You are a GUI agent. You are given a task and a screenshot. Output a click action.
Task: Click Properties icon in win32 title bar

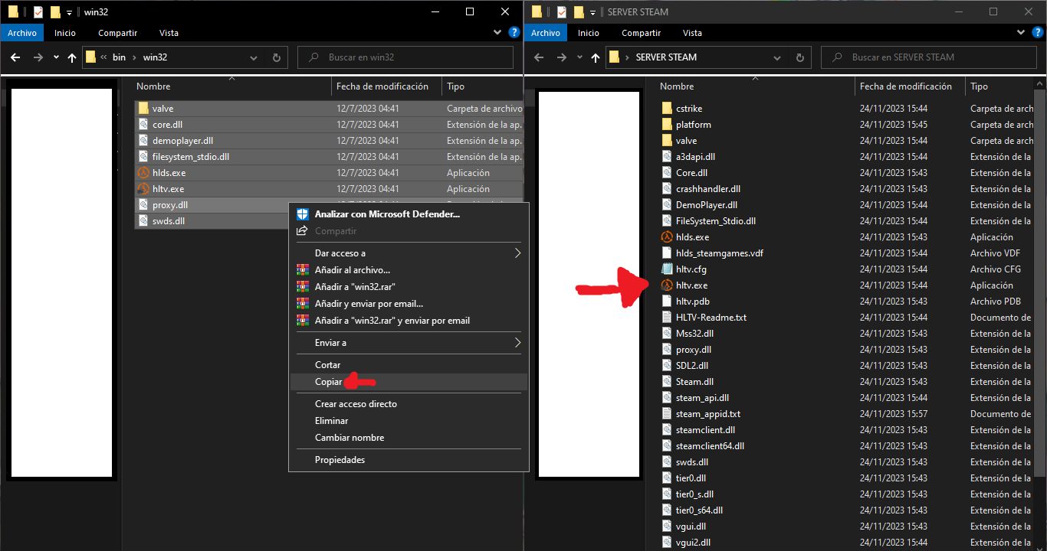pyautogui.click(x=38, y=11)
